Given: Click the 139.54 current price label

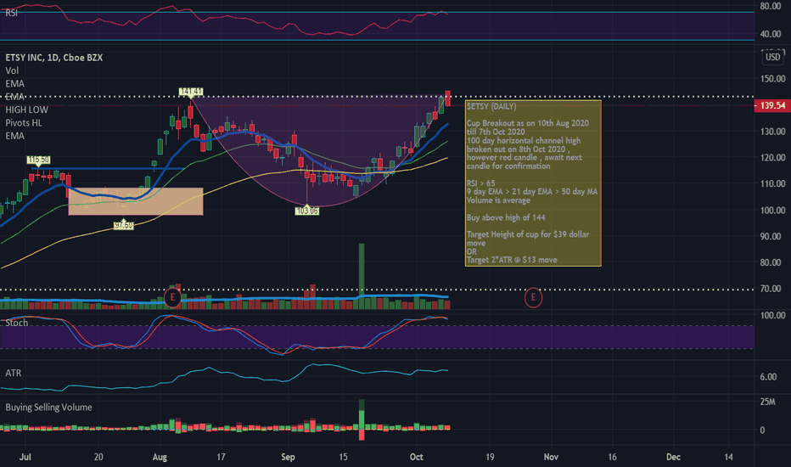Looking at the screenshot, I should (x=771, y=105).
